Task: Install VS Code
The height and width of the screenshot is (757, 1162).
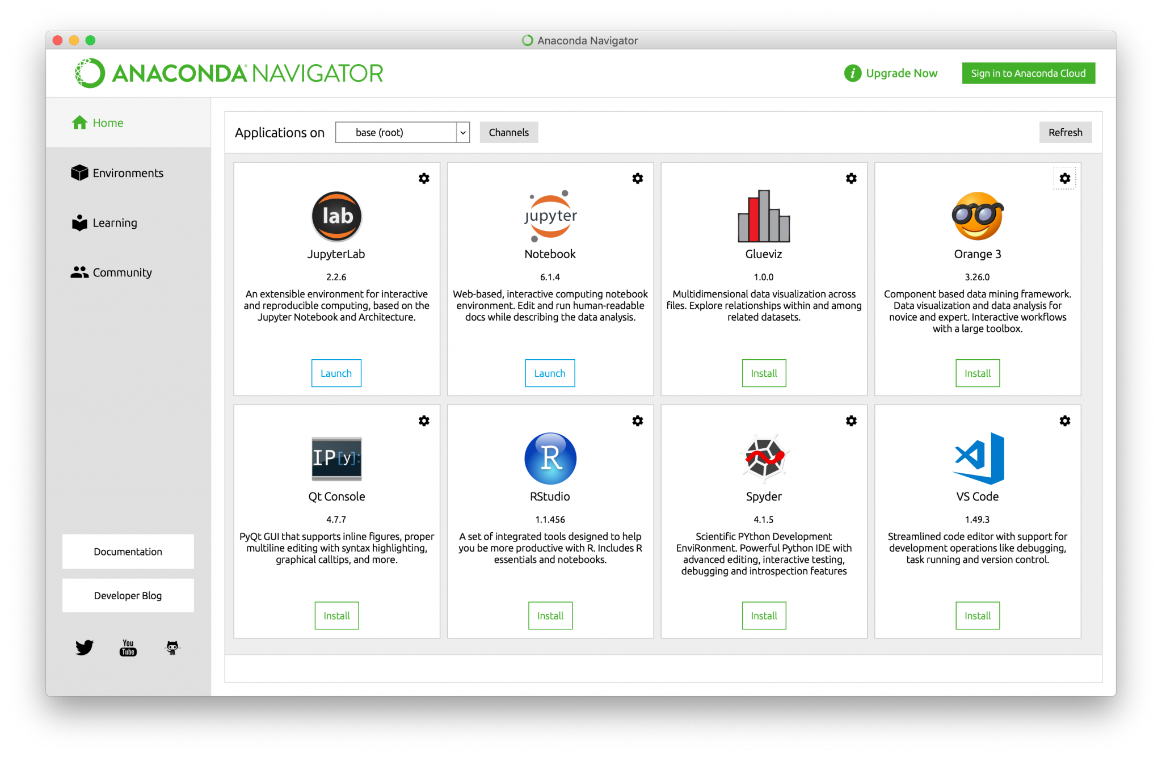Action: coord(978,616)
